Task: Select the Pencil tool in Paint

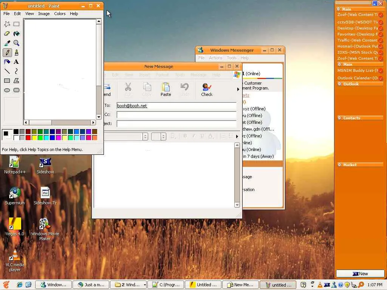Action: [x=7, y=52]
